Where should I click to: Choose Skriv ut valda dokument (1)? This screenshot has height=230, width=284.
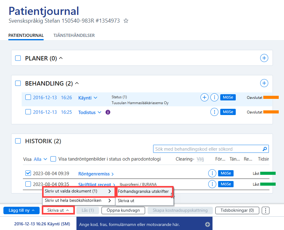(x=79, y=191)
